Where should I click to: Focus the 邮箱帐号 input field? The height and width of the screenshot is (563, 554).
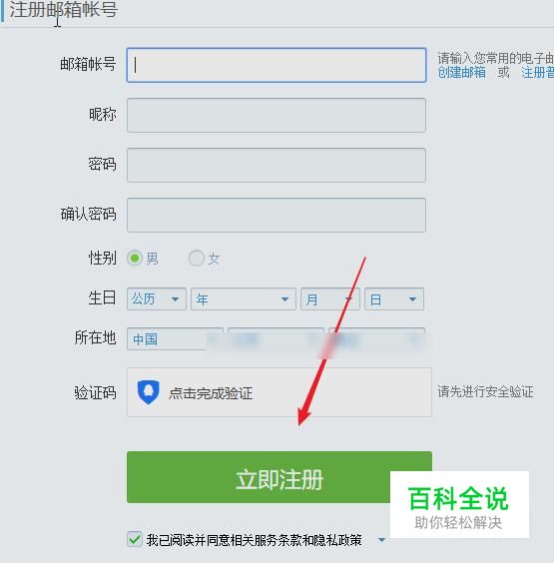click(x=277, y=65)
